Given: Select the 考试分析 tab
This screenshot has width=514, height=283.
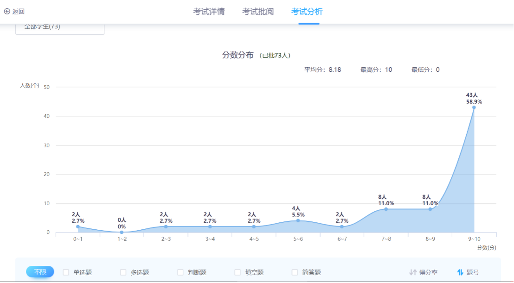Looking at the screenshot, I should [x=307, y=12].
